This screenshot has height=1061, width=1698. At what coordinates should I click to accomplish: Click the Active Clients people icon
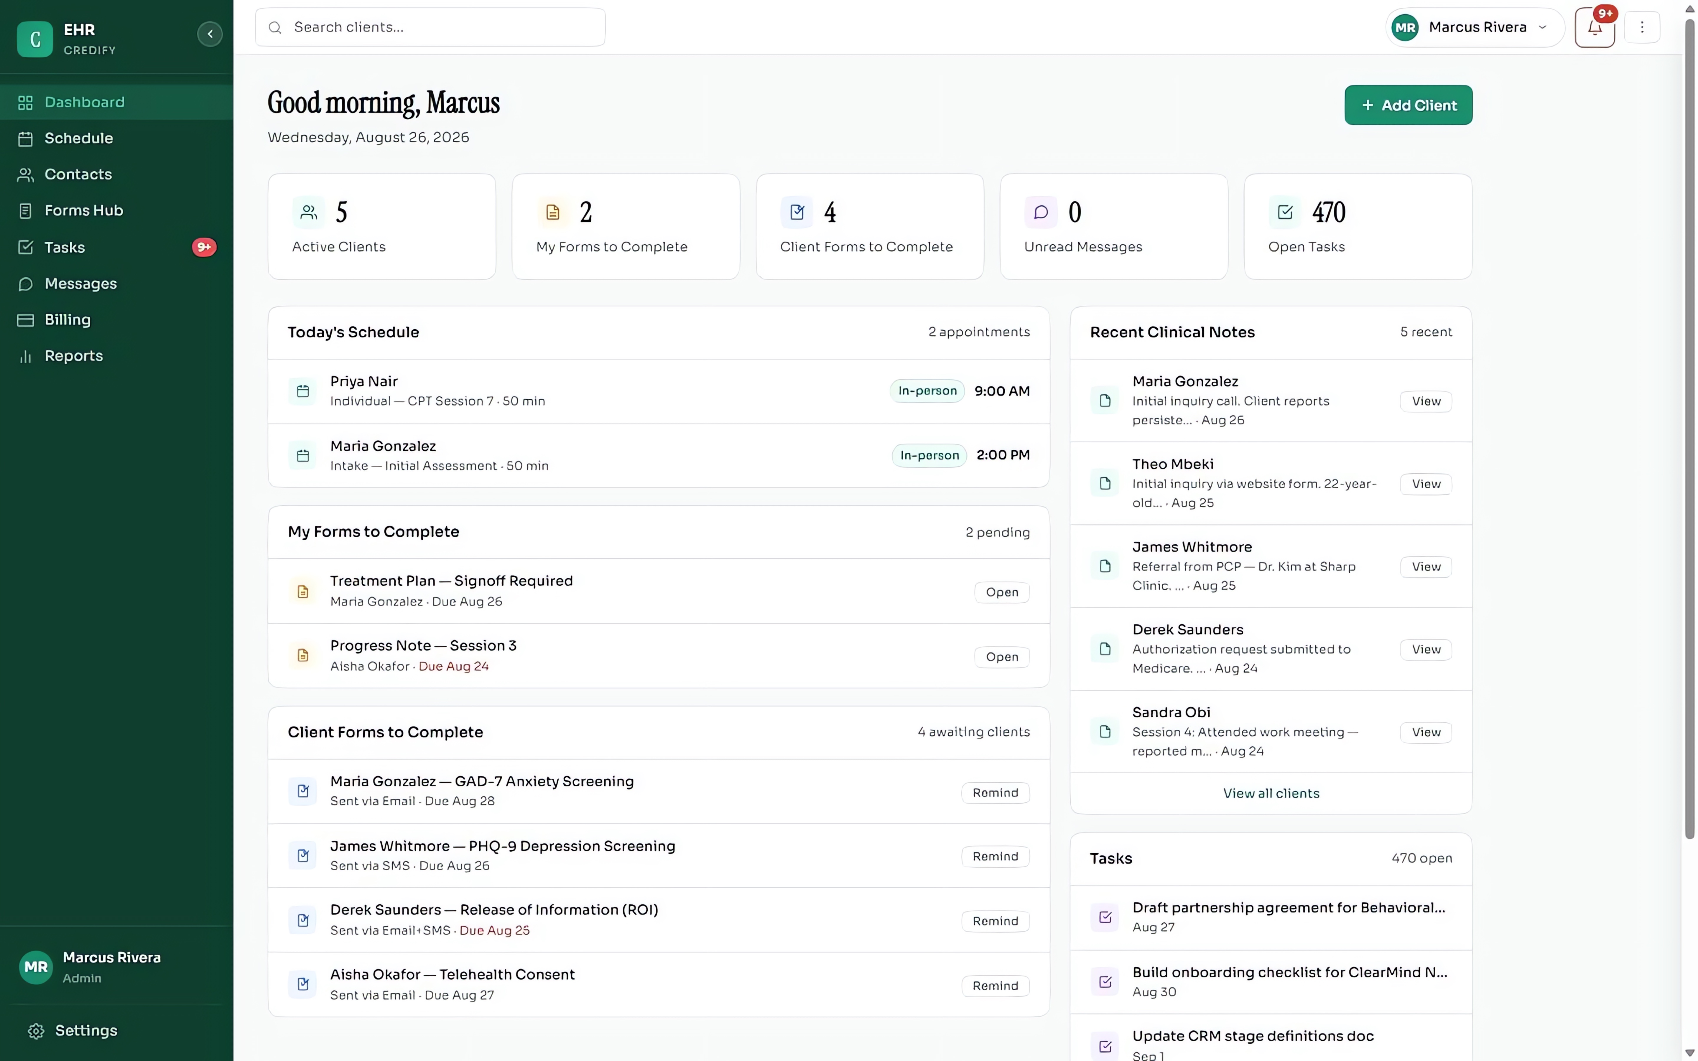coord(309,212)
